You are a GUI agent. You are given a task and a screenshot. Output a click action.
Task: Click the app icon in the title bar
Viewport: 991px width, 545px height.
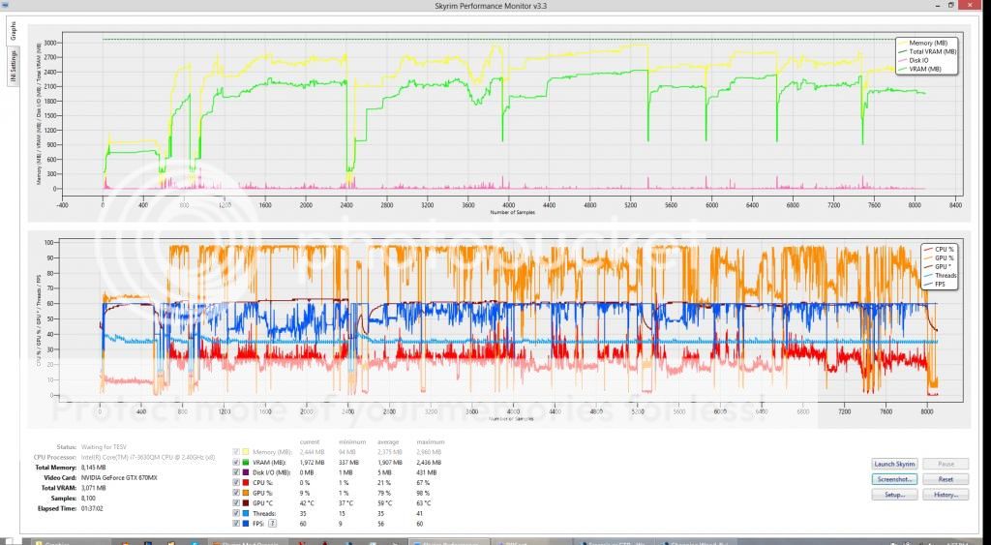[x=5, y=7]
